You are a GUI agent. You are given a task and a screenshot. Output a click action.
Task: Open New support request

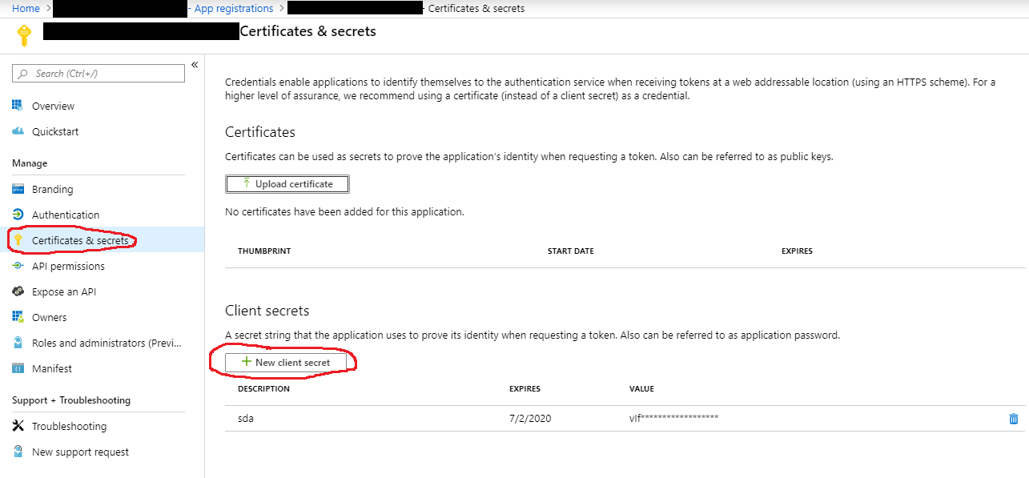click(x=80, y=452)
